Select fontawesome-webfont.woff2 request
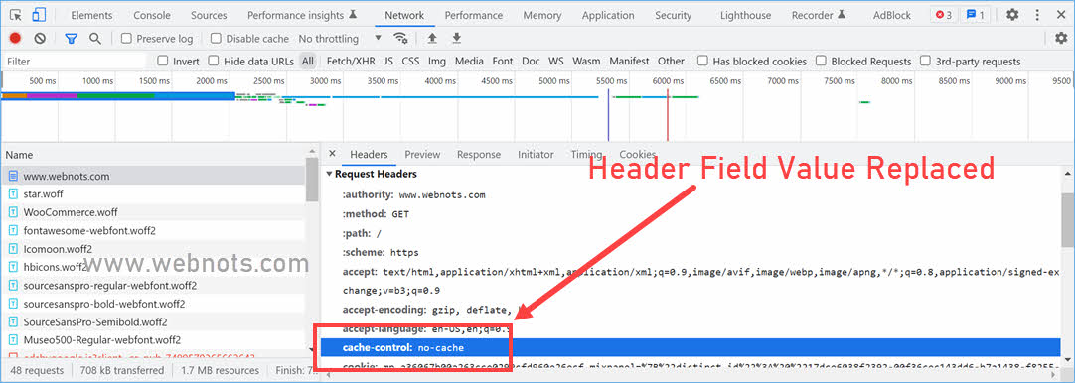1075x383 pixels. (153, 230)
